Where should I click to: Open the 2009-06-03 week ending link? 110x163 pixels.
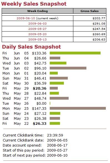(37, 24)
